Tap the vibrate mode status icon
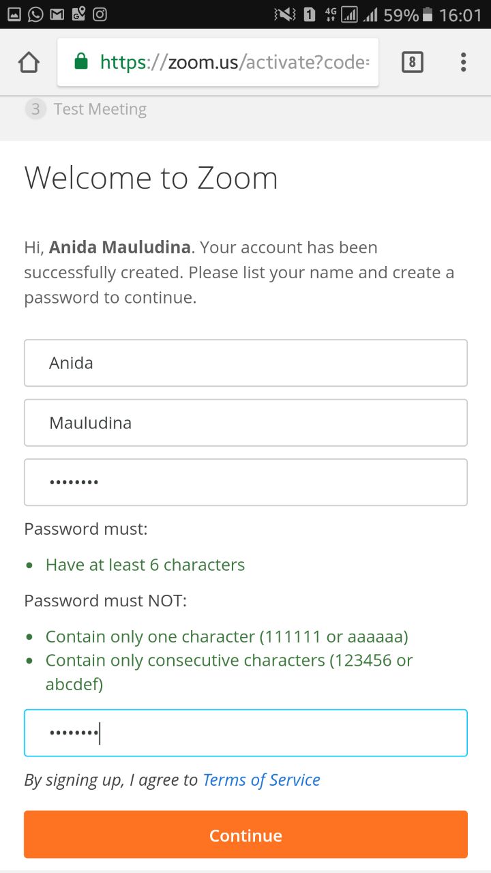Viewport: 491px width, 873px height. point(284,14)
